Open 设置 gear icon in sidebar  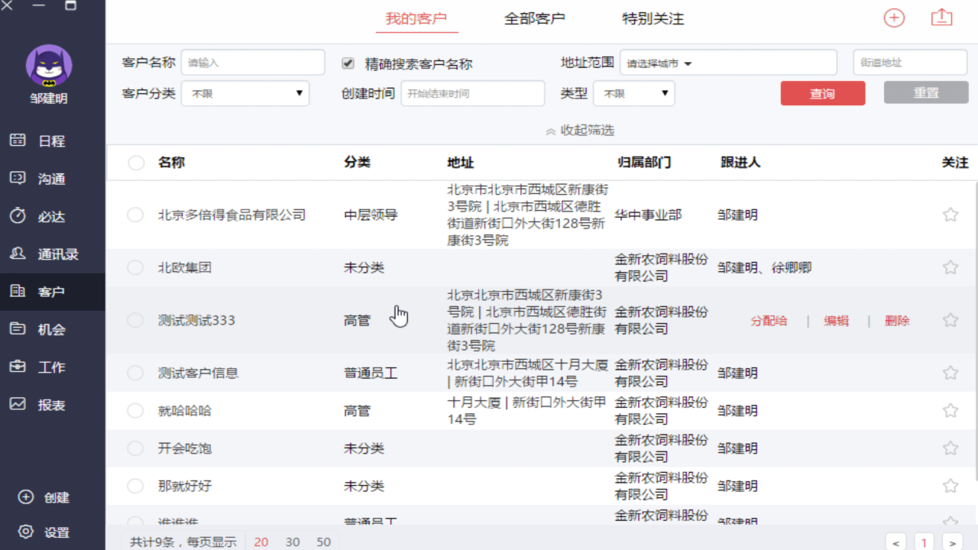point(26,532)
